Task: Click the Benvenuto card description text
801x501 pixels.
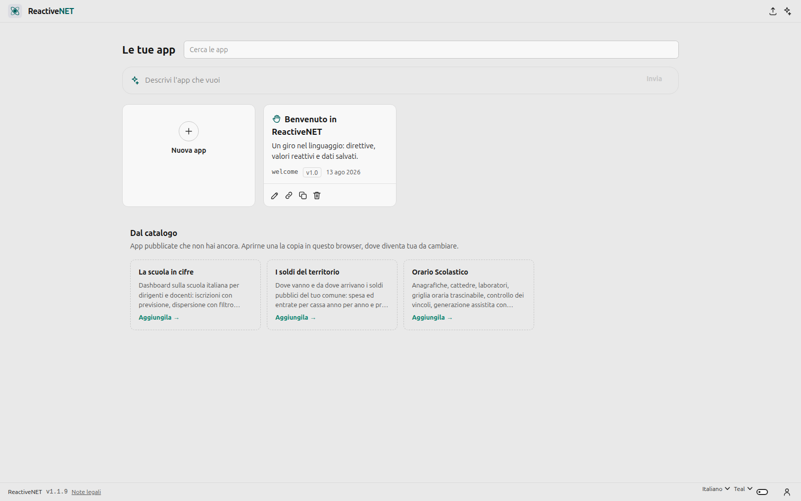Action: [x=323, y=151]
